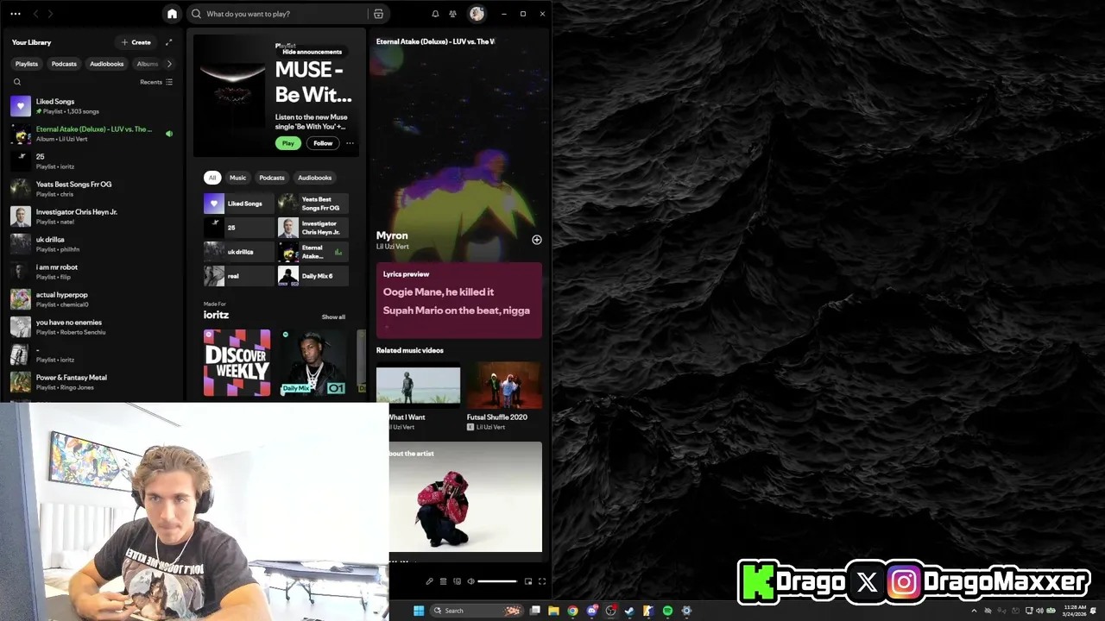Show more library filter chips arrow
Screen dimensions: 1105x621
[x=169, y=64]
